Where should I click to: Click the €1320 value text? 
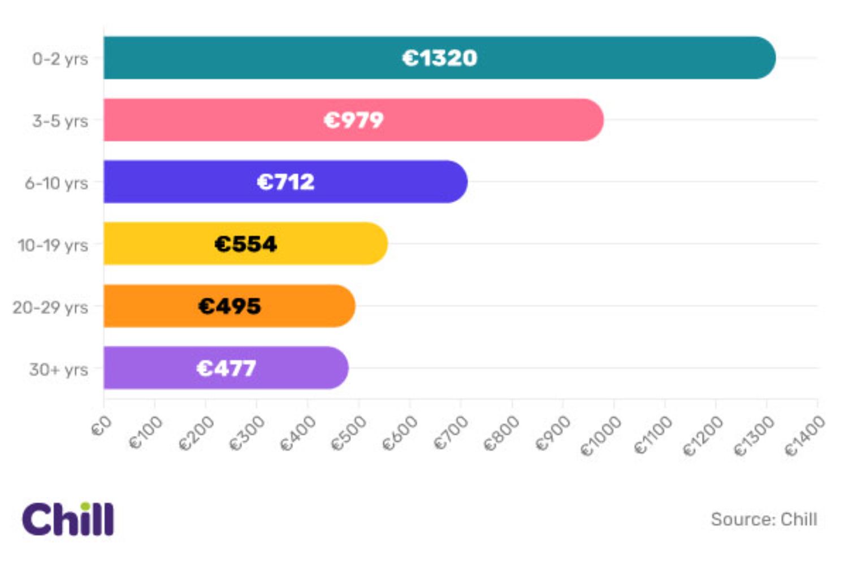[x=439, y=58]
